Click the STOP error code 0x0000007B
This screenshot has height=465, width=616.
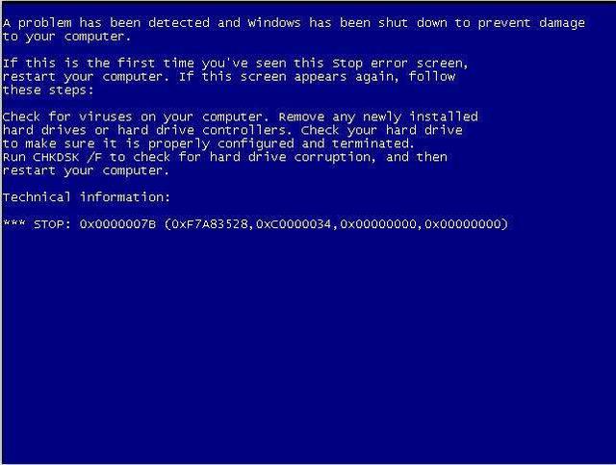(x=117, y=224)
